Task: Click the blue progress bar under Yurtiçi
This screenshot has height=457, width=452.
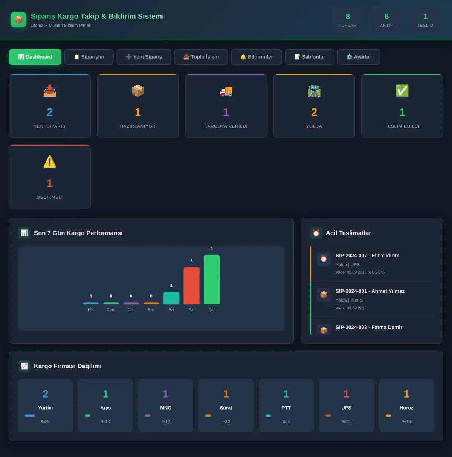Action: pyautogui.click(x=30, y=416)
